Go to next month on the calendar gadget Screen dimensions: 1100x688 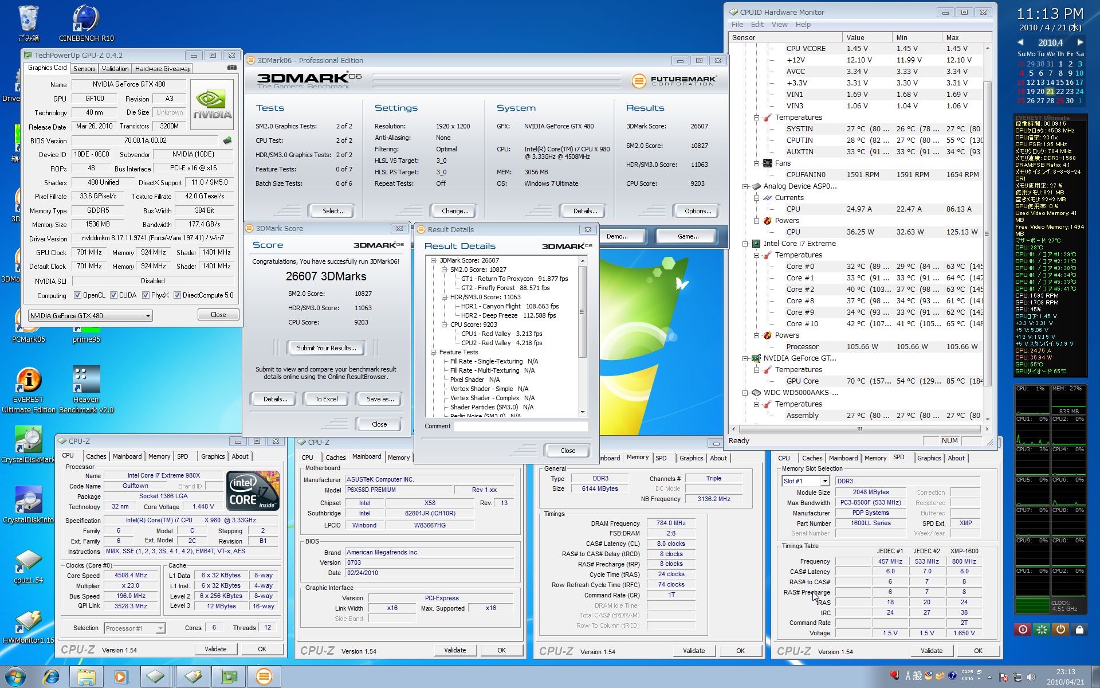(1080, 42)
